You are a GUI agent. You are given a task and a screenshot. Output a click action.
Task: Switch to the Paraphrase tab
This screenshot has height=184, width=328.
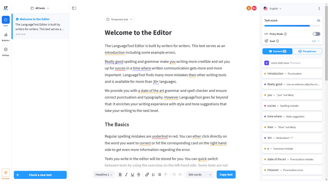[307, 51]
